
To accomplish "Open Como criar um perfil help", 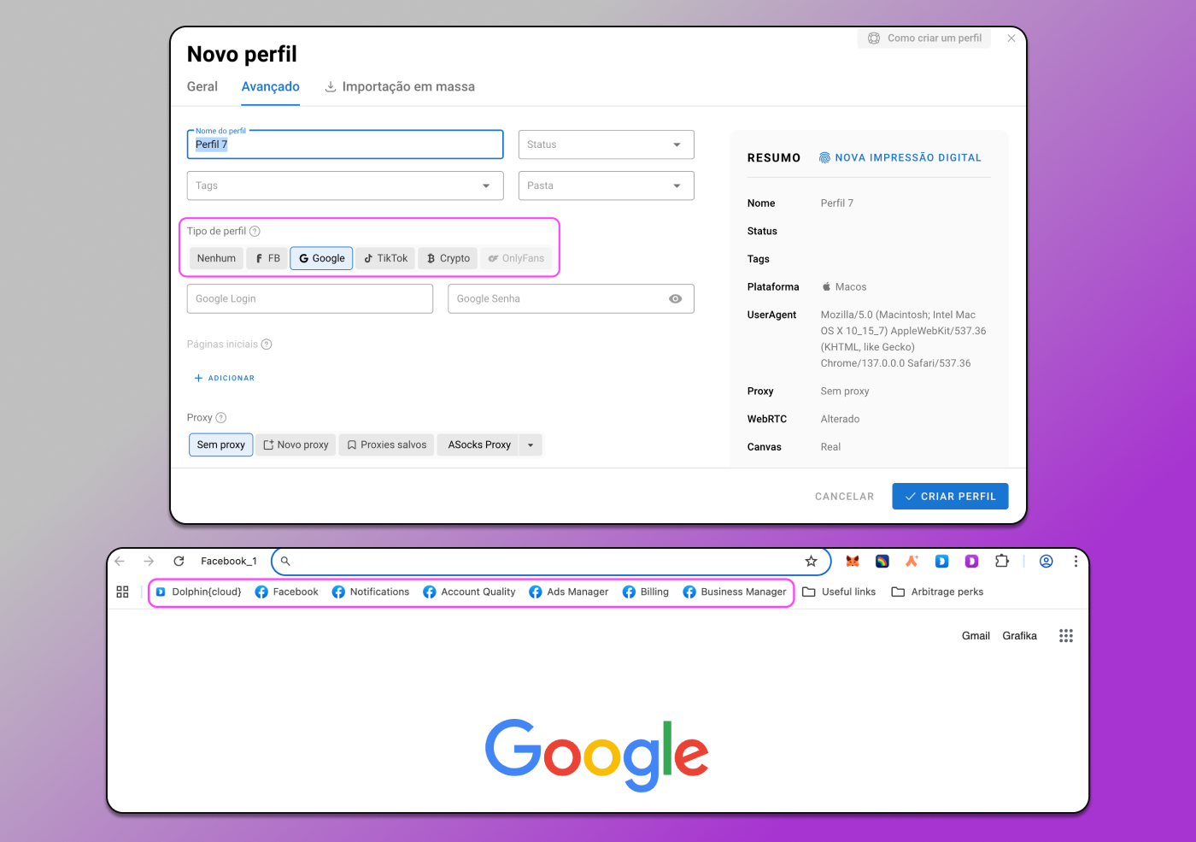I will coord(924,38).
